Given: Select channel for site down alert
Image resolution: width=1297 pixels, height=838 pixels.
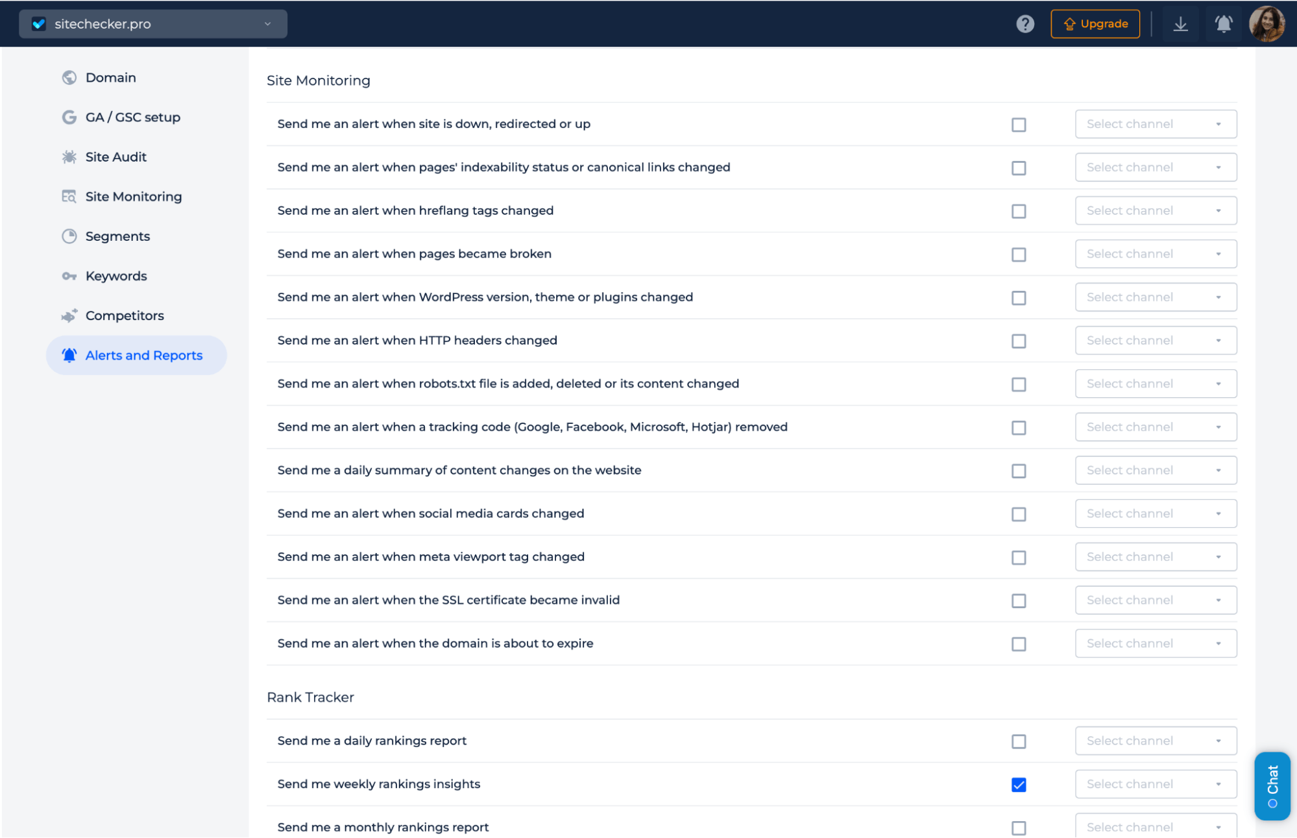Looking at the screenshot, I should point(1155,124).
